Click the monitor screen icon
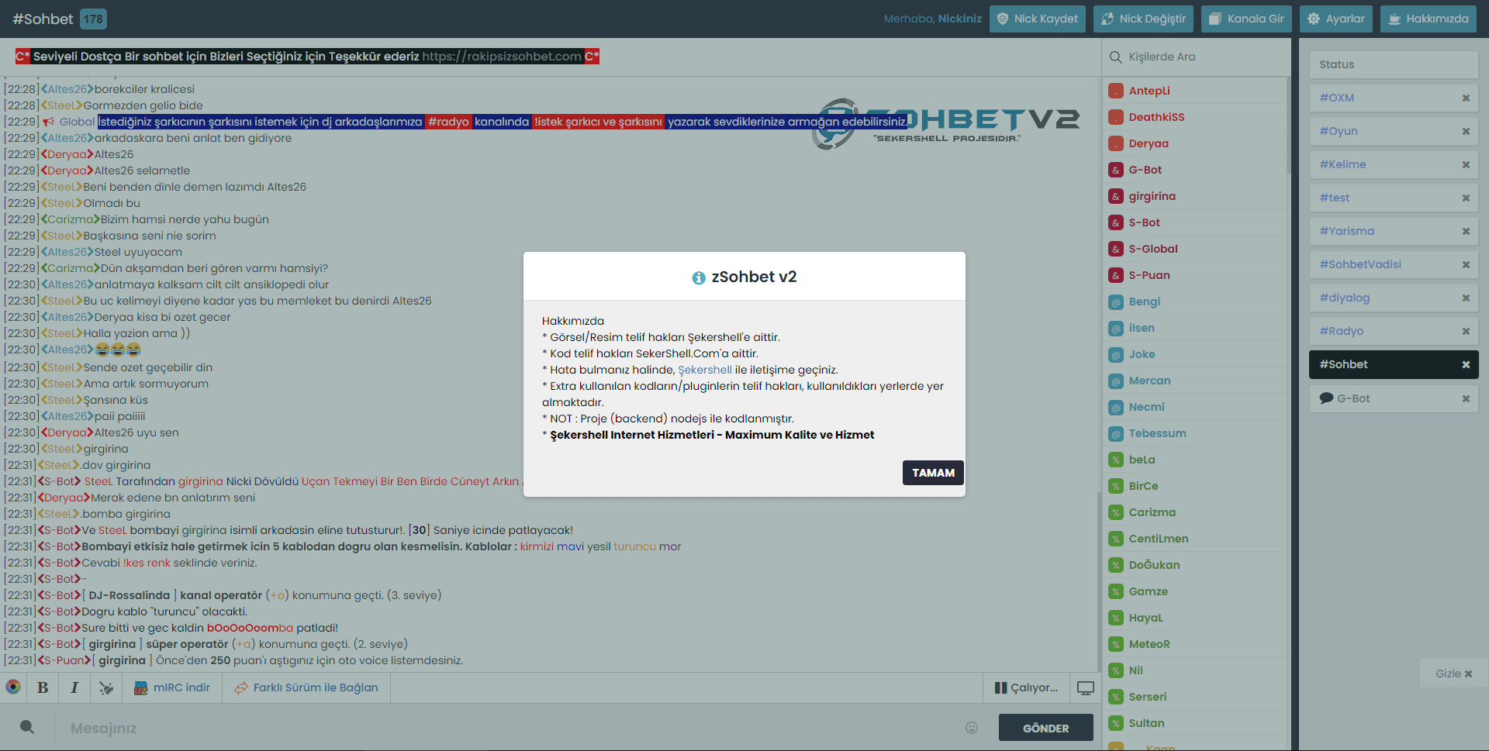1489x751 pixels. [x=1086, y=687]
